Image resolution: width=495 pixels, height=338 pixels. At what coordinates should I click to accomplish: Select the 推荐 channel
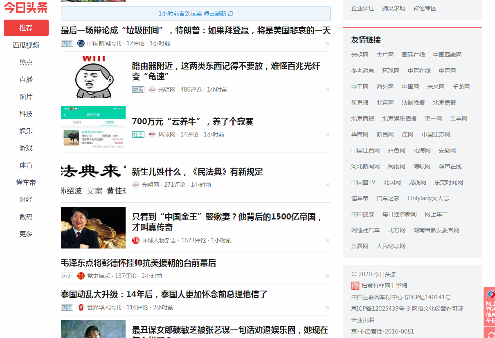pos(26,28)
